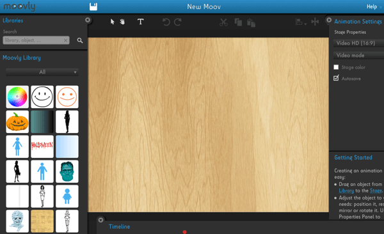Click the cut scissors icon

223,22
